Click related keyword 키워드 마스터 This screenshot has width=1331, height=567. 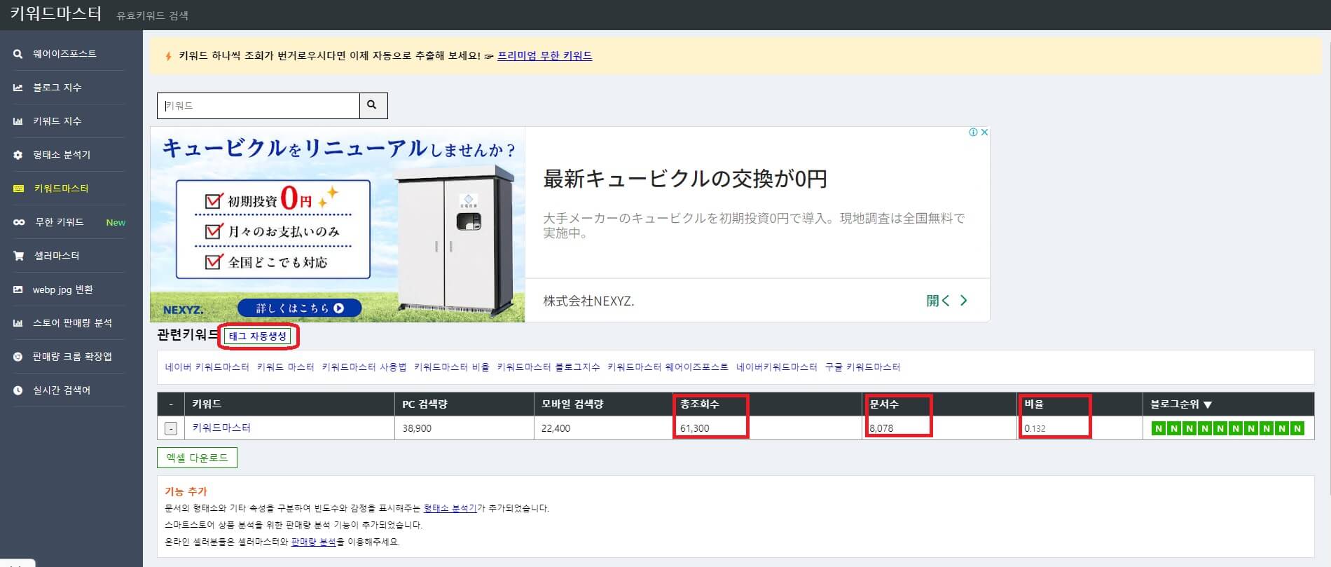tap(286, 367)
